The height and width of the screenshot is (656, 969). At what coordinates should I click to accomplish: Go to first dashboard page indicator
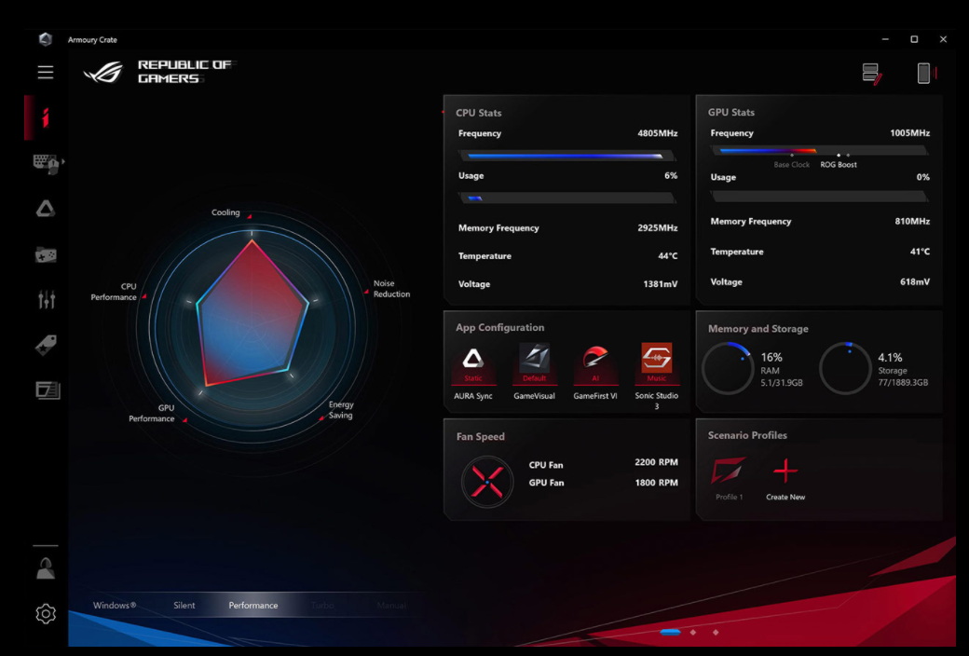670,632
